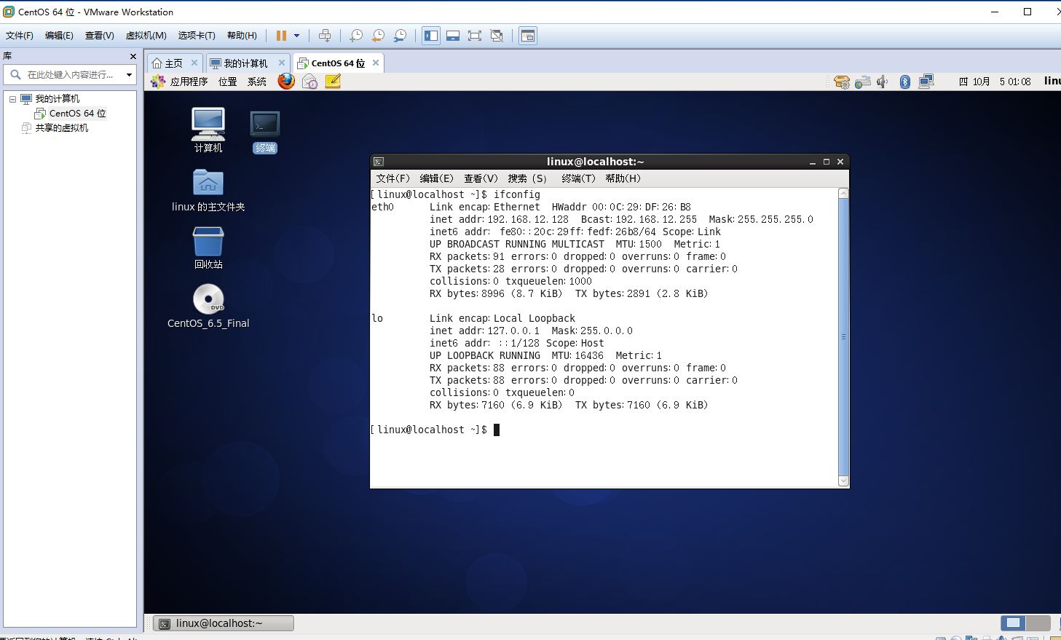The image size is (1061, 640).
Task: Open VMware 帮助(H) menu
Action: [242, 36]
